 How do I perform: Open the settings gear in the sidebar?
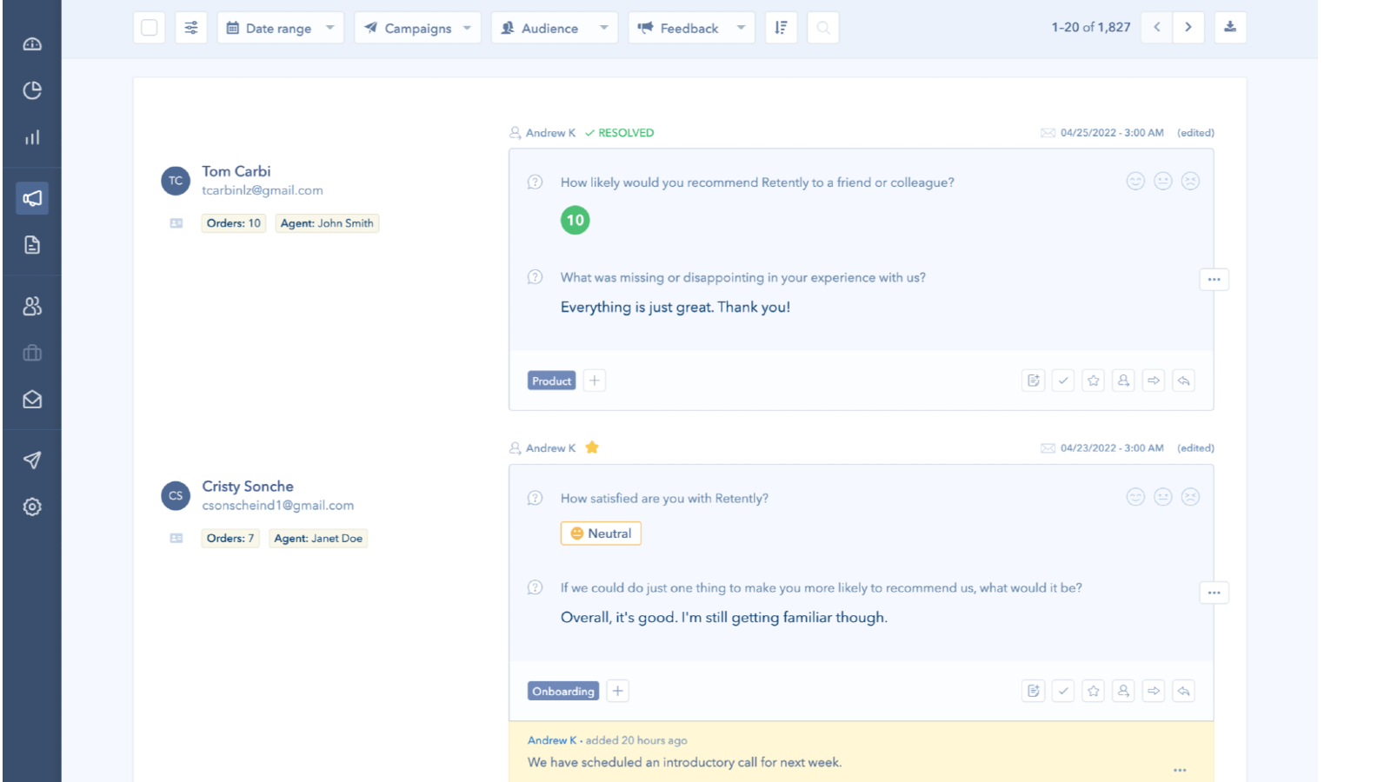[x=32, y=507]
